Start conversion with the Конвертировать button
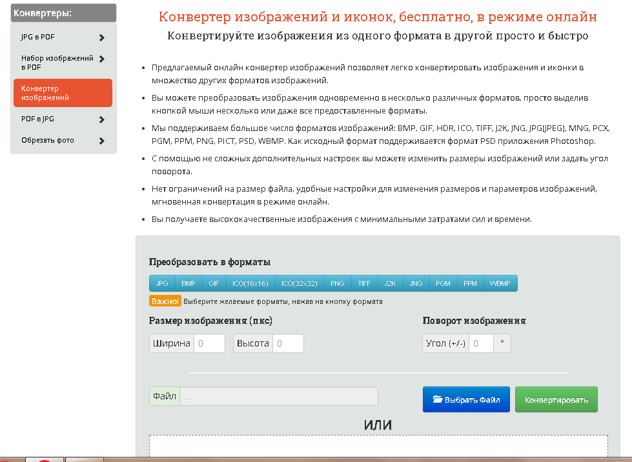 click(x=556, y=399)
